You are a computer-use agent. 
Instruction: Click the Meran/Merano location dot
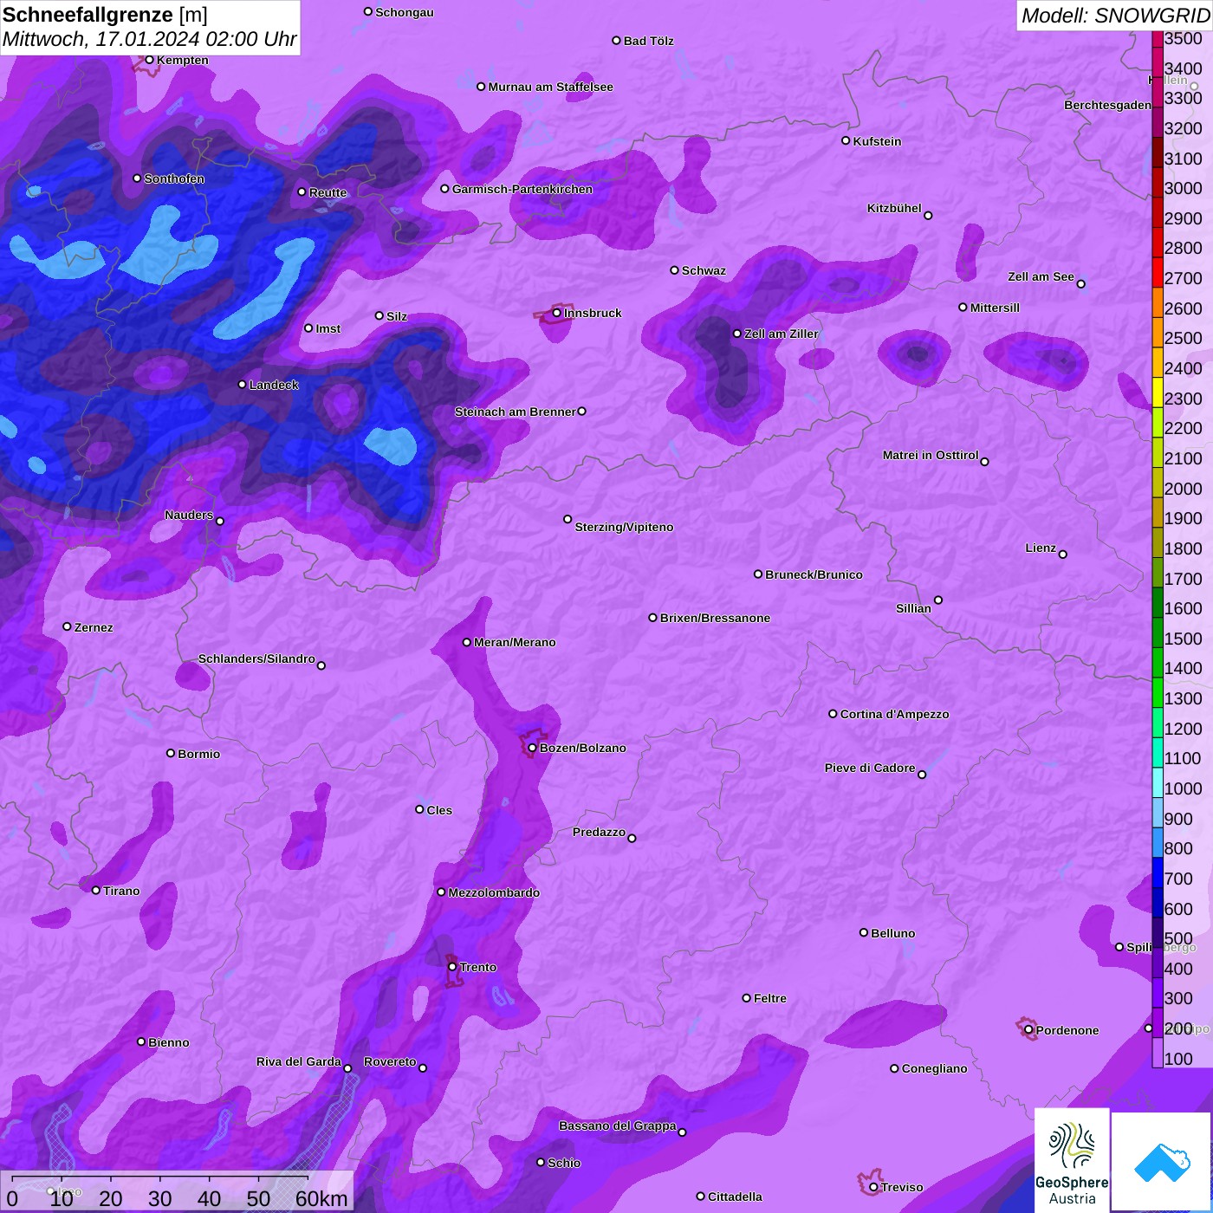tap(466, 642)
